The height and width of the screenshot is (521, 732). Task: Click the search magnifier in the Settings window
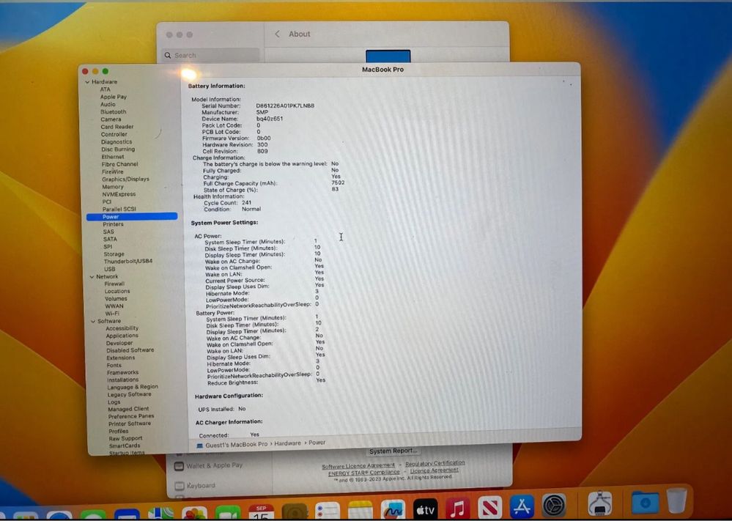(x=168, y=55)
